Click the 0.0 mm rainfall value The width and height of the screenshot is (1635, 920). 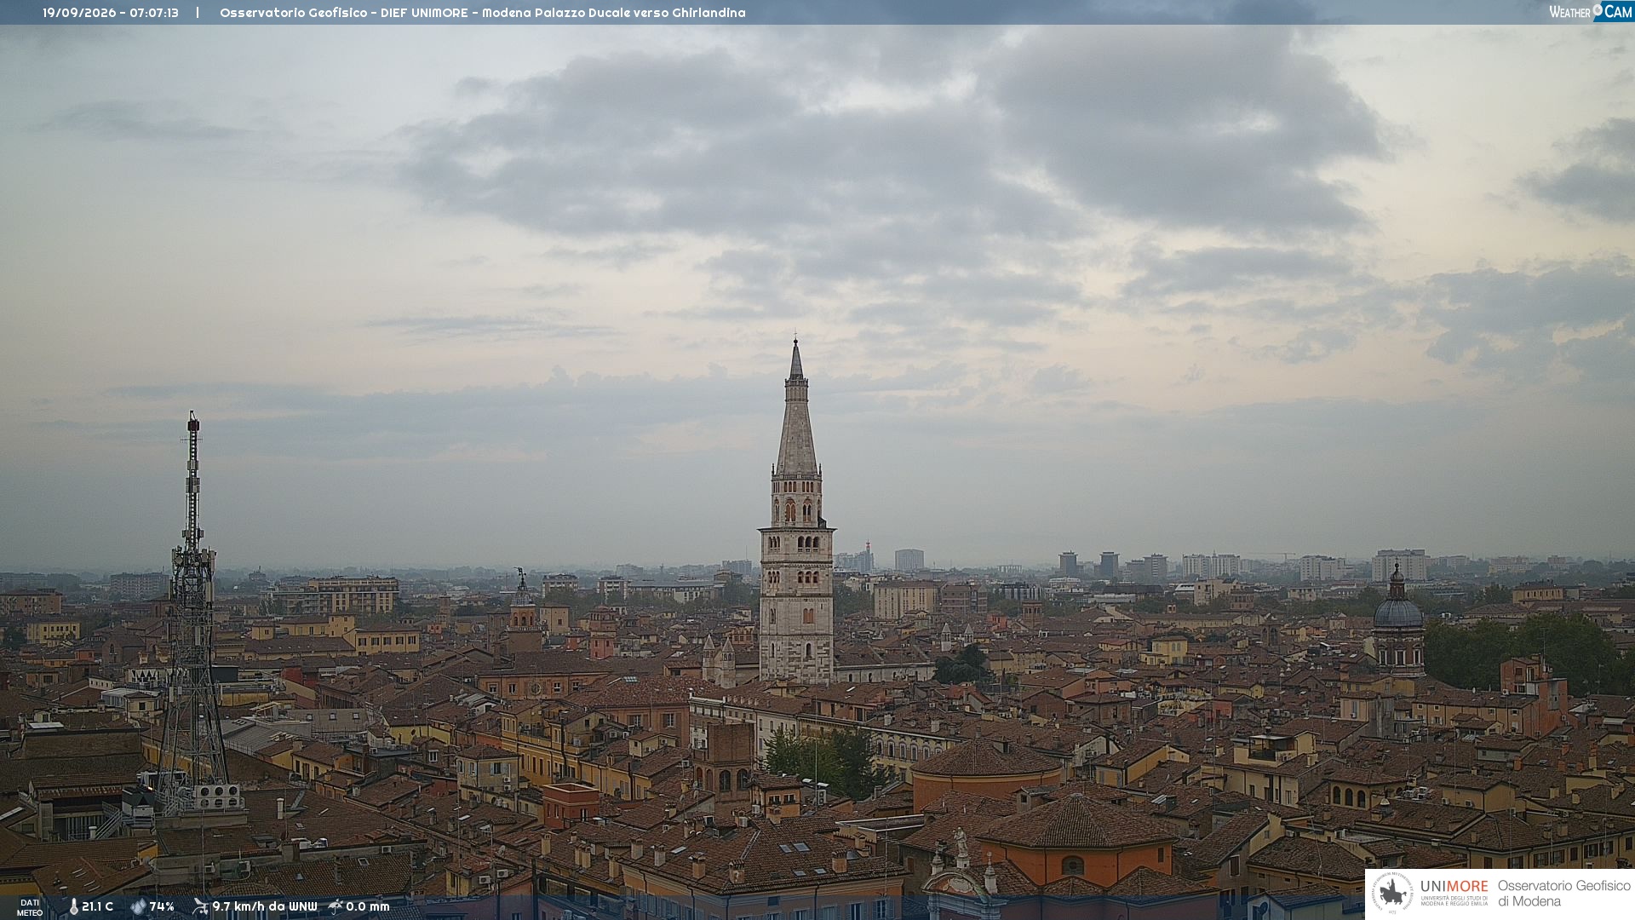pyautogui.click(x=368, y=907)
